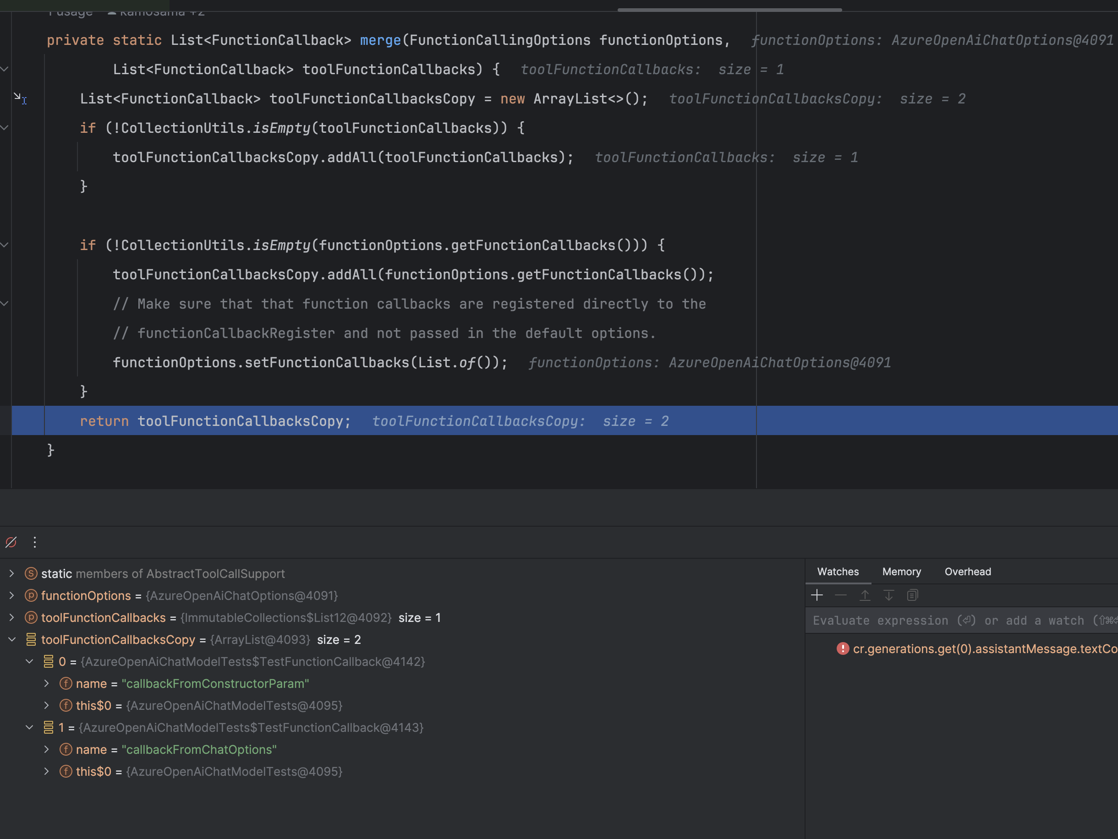Viewport: 1118px width, 839px height.
Task: Open the debugger more options menu
Action: tap(35, 542)
